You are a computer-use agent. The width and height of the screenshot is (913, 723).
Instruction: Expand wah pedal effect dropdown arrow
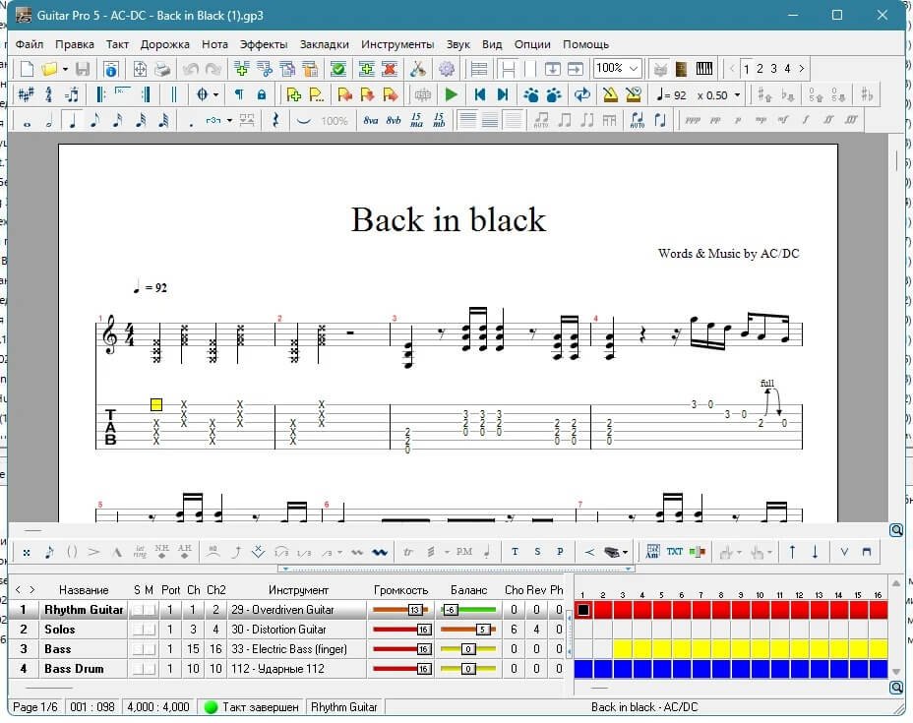(x=625, y=552)
